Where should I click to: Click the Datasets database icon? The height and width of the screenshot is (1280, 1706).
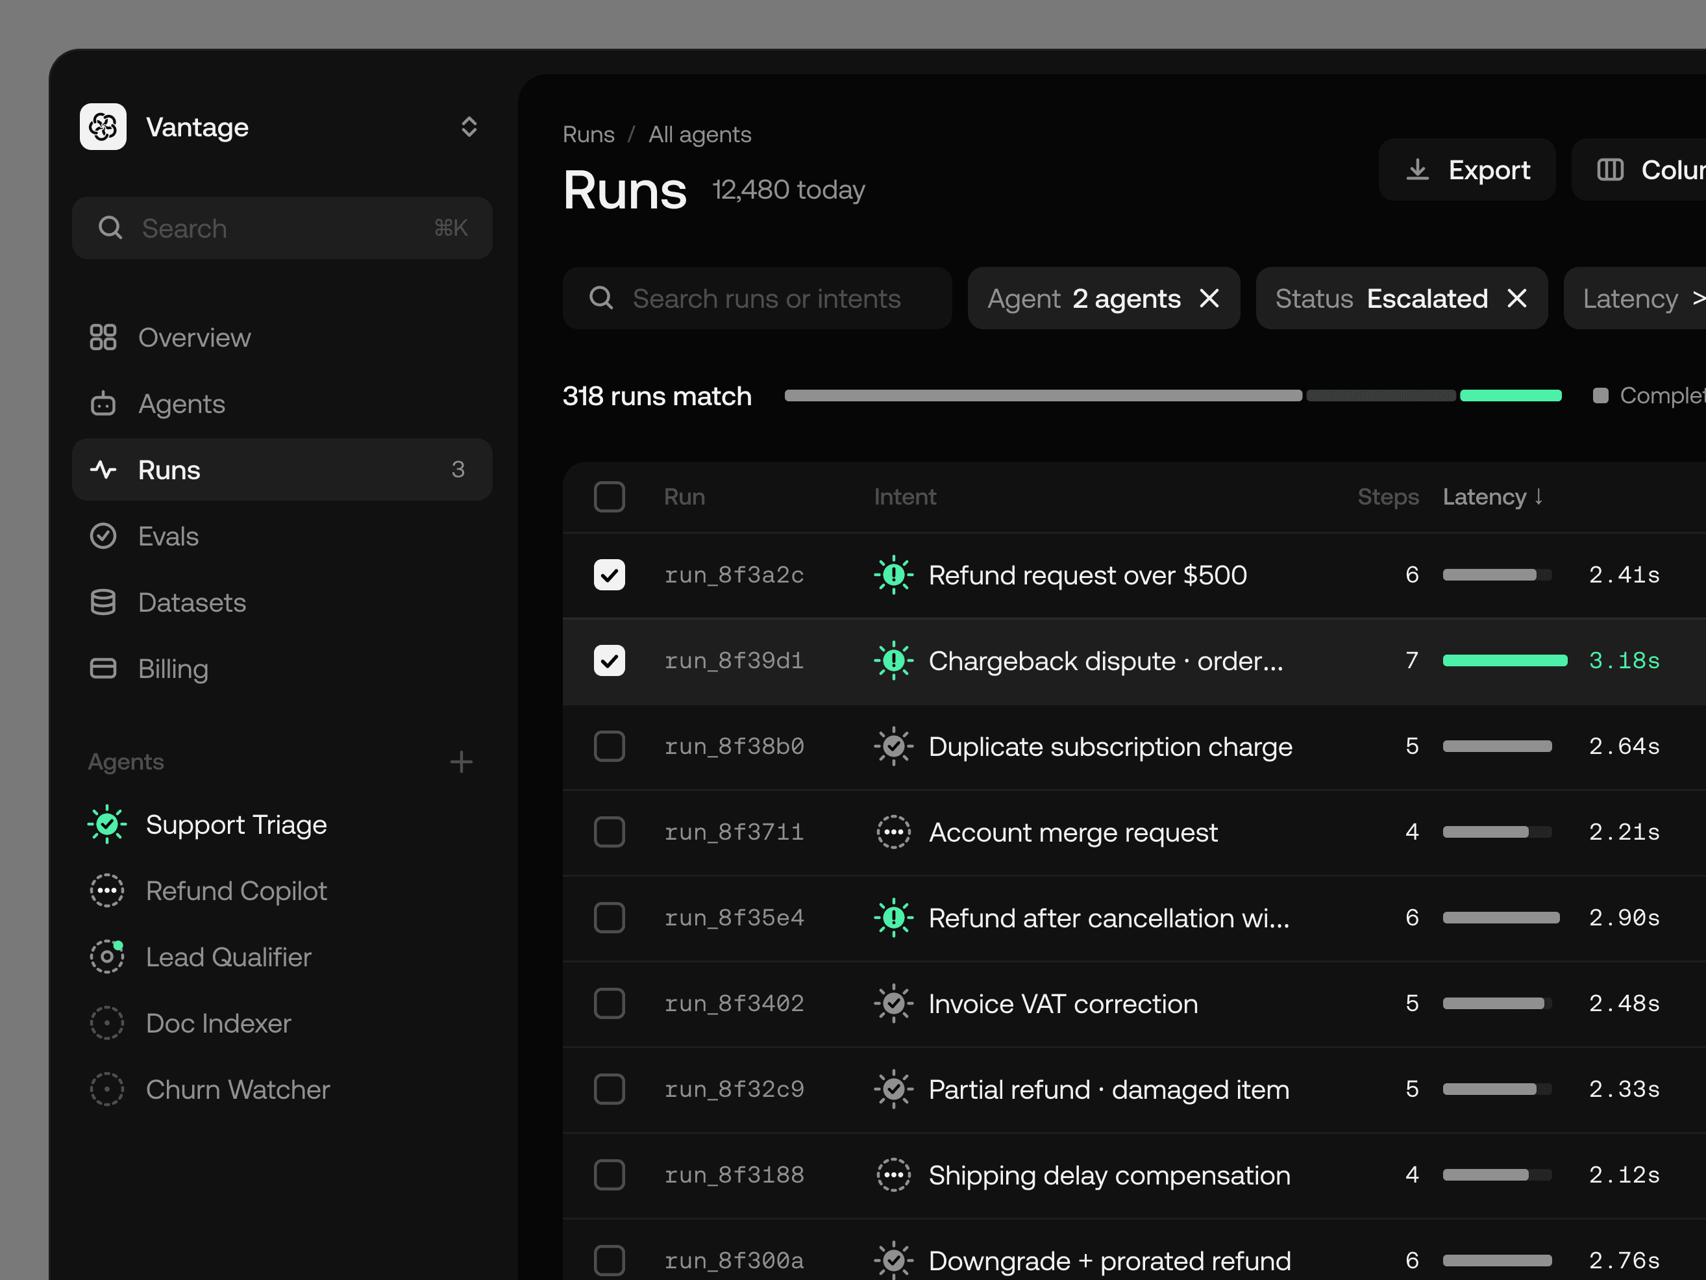coord(103,603)
